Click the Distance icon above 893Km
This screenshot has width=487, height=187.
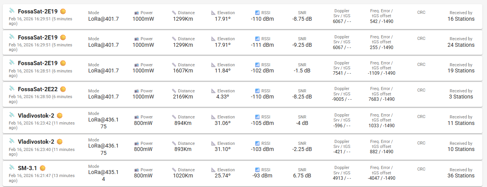point(174,143)
